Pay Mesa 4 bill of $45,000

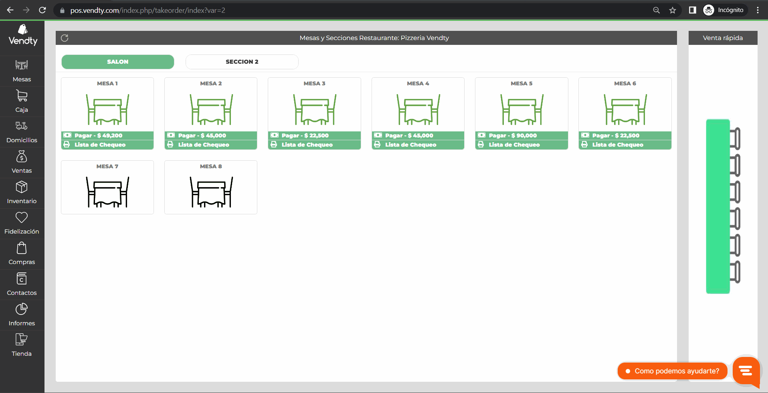pos(418,135)
